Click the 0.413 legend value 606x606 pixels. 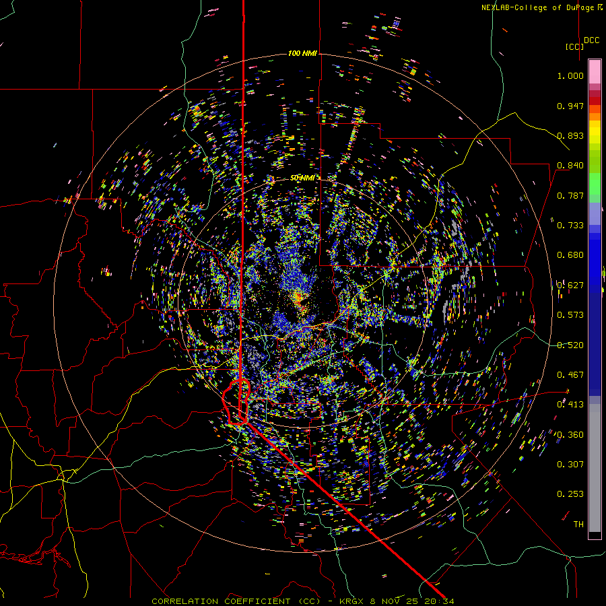point(570,405)
